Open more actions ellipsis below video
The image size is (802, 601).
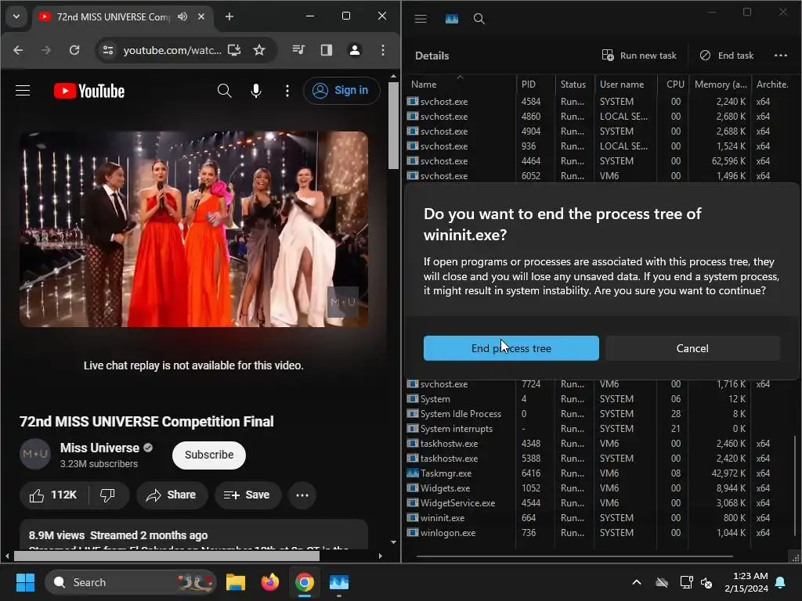pos(302,495)
